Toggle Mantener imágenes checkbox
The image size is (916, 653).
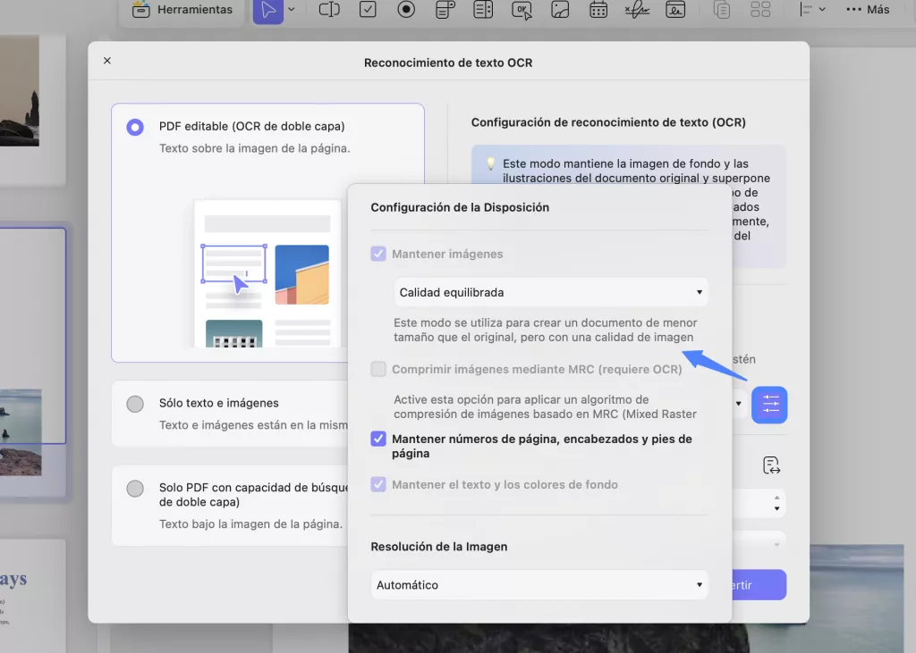pos(378,254)
